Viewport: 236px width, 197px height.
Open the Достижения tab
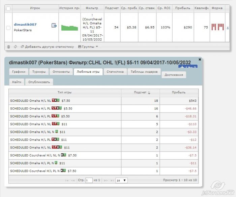[x=174, y=75]
